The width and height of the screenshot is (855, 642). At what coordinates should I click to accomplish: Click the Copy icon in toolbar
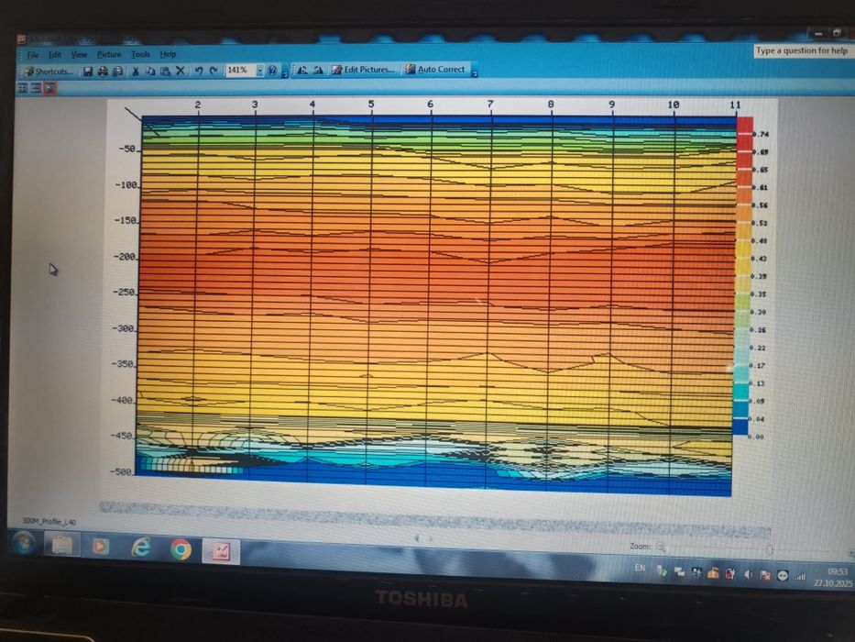[150, 71]
